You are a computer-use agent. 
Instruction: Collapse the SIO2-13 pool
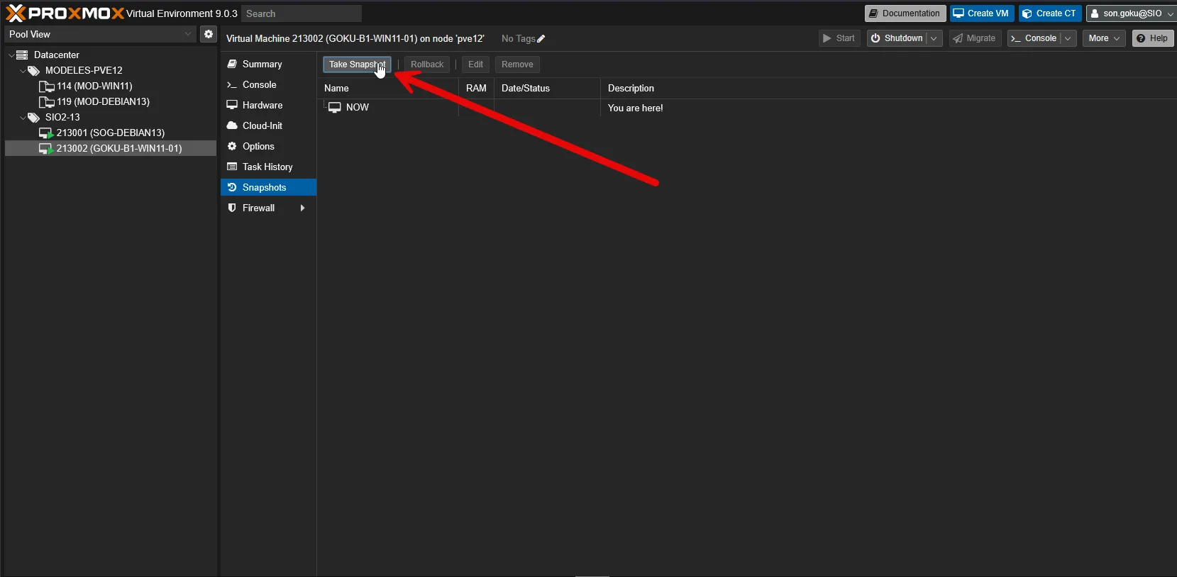[23, 118]
